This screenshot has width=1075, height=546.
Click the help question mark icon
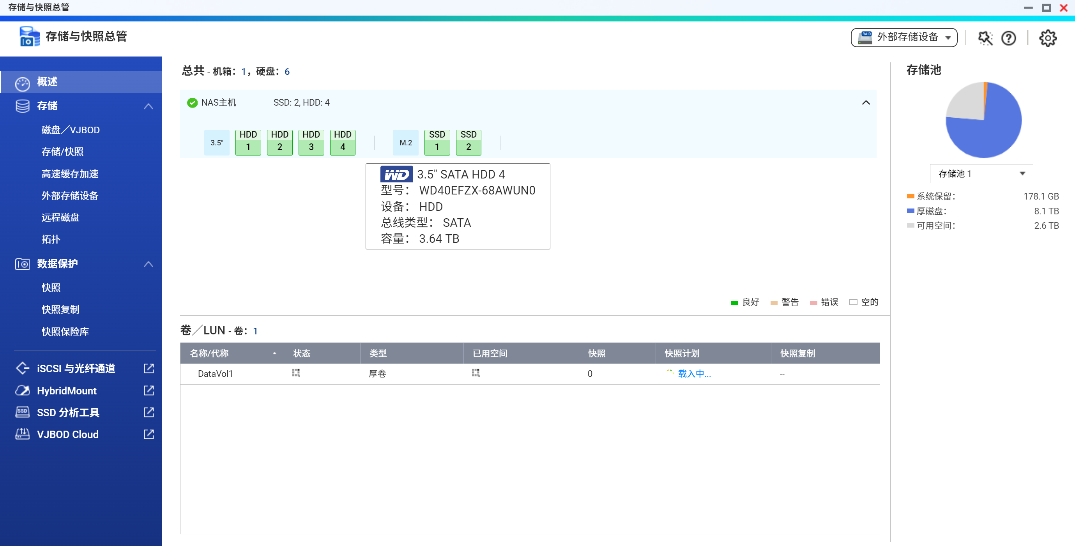click(x=1008, y=38)
